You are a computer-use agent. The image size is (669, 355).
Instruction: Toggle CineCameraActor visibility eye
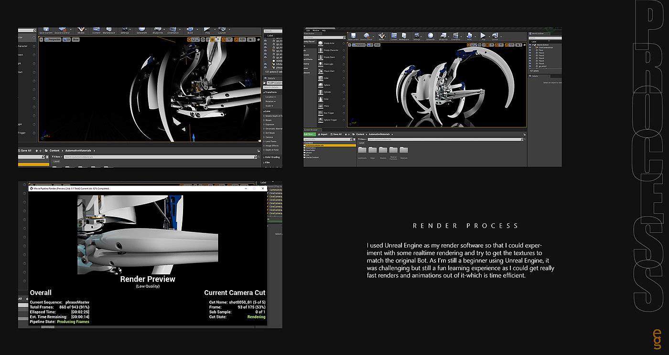coord(530,47)
